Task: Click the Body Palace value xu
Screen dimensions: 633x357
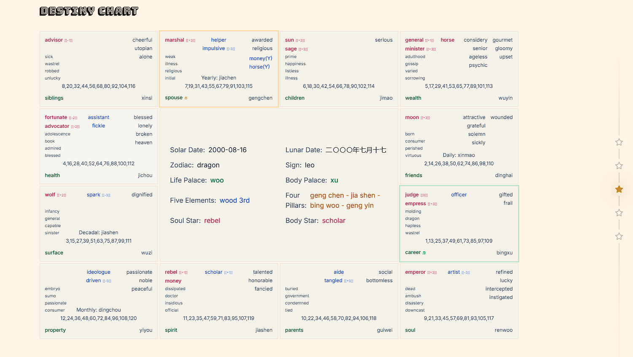Action: click(x=334, y=180)
